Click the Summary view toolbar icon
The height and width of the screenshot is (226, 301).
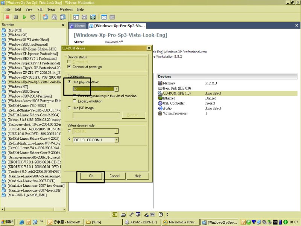pyautogui.click(x=104, y=17)
